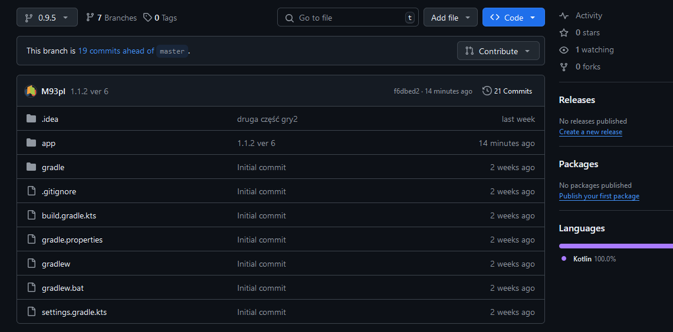The image size is (673, 332).
Task: Click the gradlew.bat file icon
Action: [31, 288]
